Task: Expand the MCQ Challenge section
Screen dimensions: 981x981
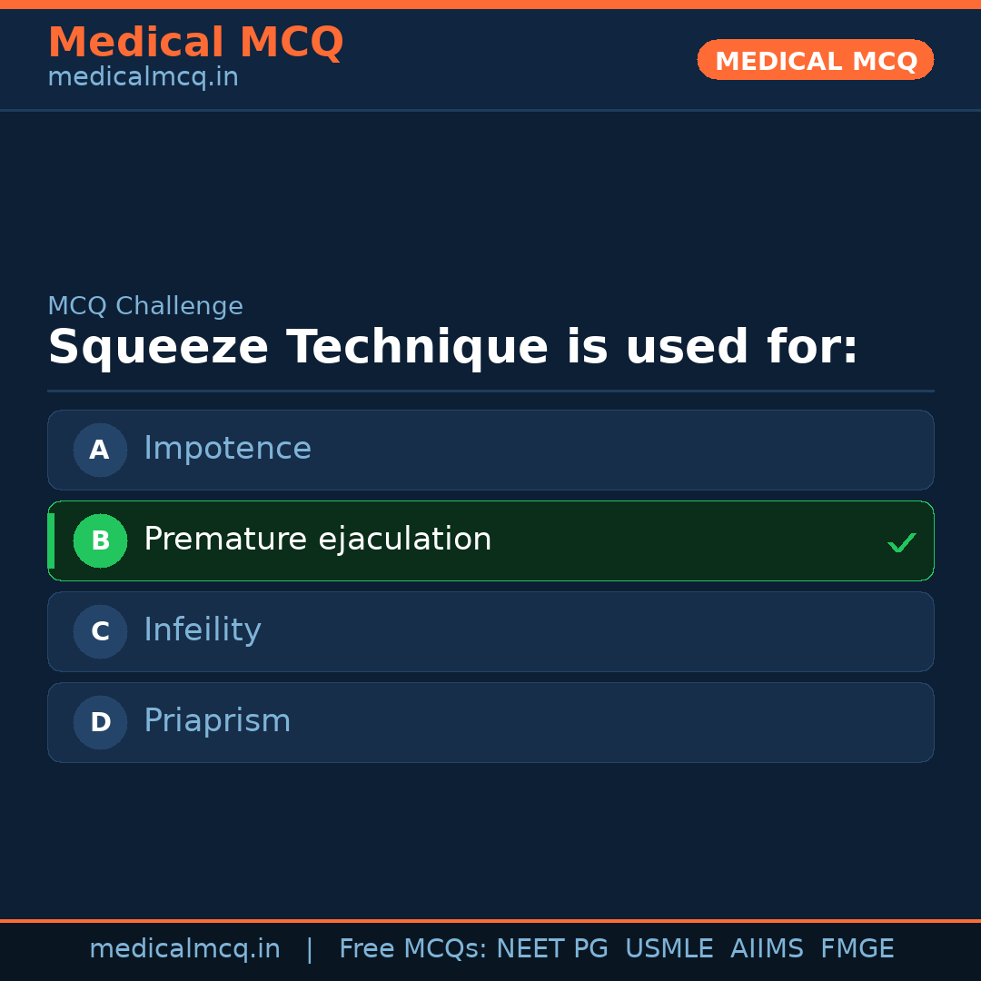Action: [145, 306]
